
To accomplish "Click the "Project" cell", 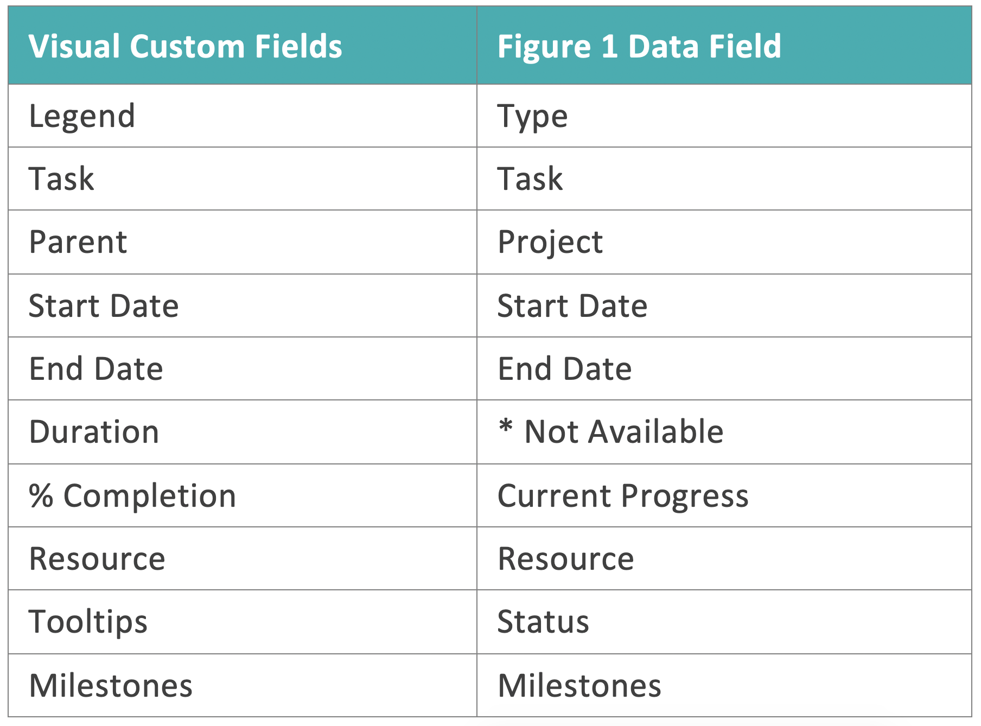I will (550, 242).
